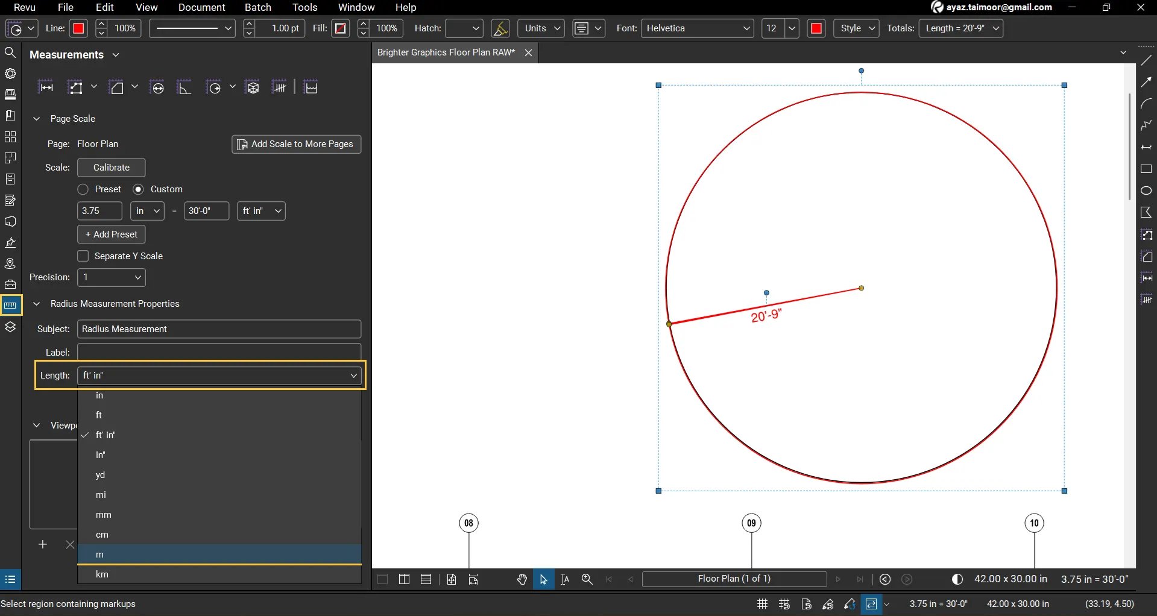The image size is (1157, 616).
Task: Select the Count measurement tool
Action: 280,87
